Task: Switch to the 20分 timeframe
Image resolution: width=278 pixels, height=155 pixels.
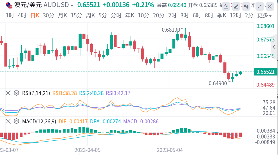Action: pos(159,15)
